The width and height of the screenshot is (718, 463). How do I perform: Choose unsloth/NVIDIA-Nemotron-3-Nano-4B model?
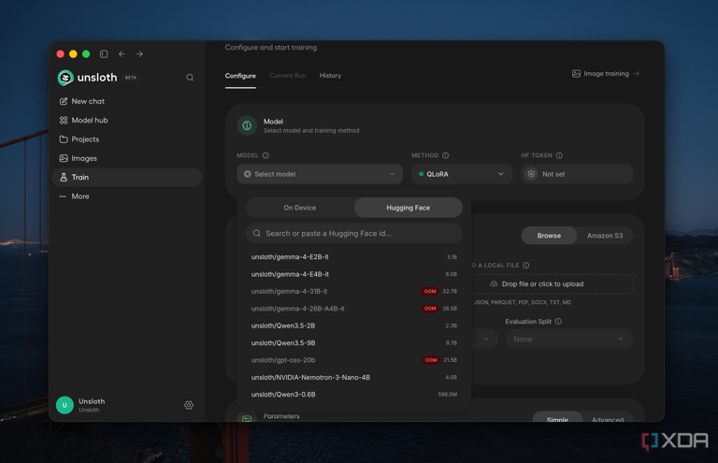tap(354, 377)
